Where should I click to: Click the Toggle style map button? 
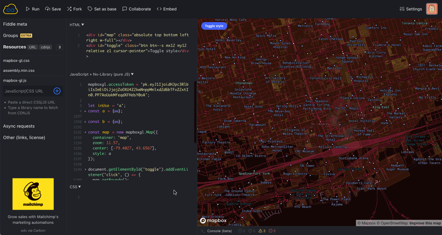(214, 26)
